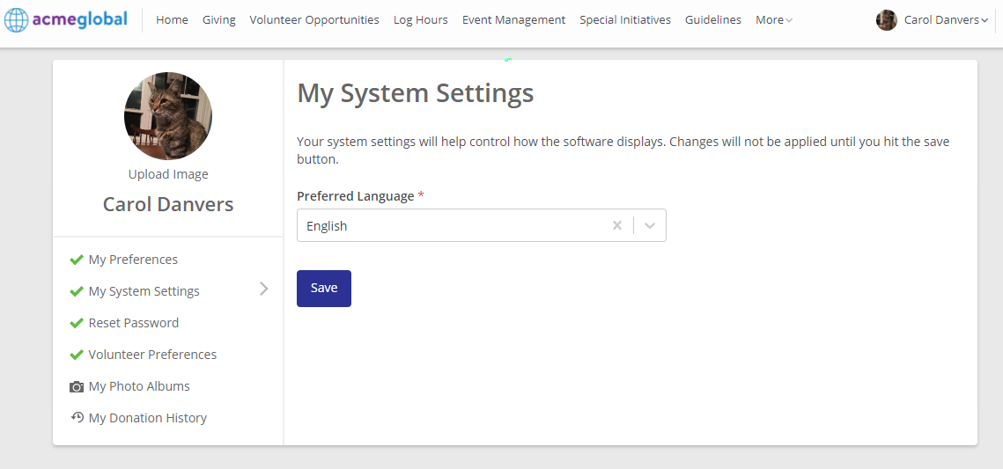Open the Guidelines page

tap(712, 20)
